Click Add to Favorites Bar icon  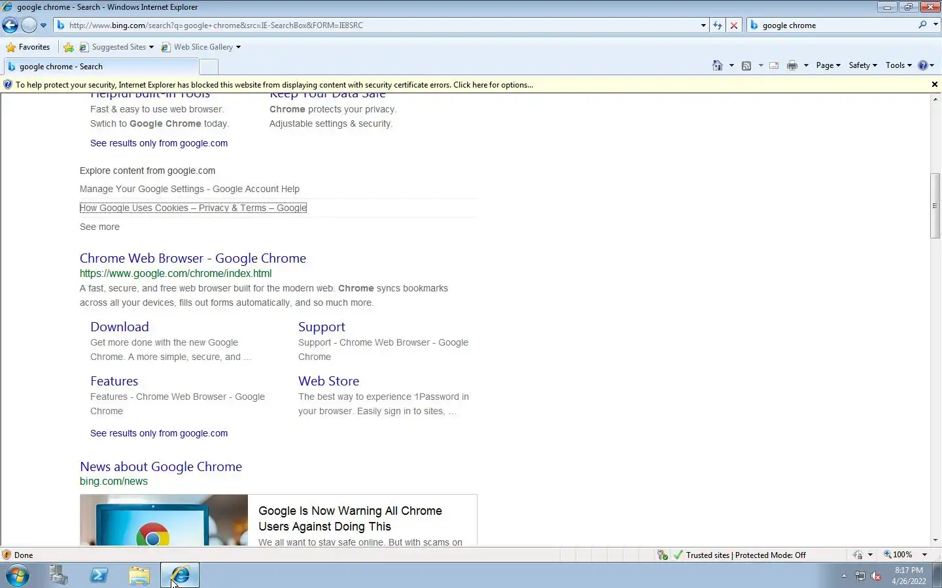[x=68, y=47]
